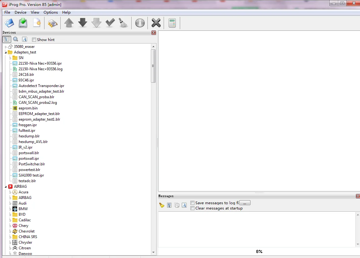Select fulltest.ipr file

pyautogui.click(x=27, y=131)
